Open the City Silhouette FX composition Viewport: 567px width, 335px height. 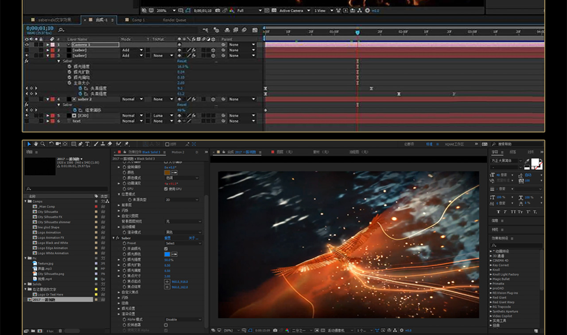tap(50, 217)
